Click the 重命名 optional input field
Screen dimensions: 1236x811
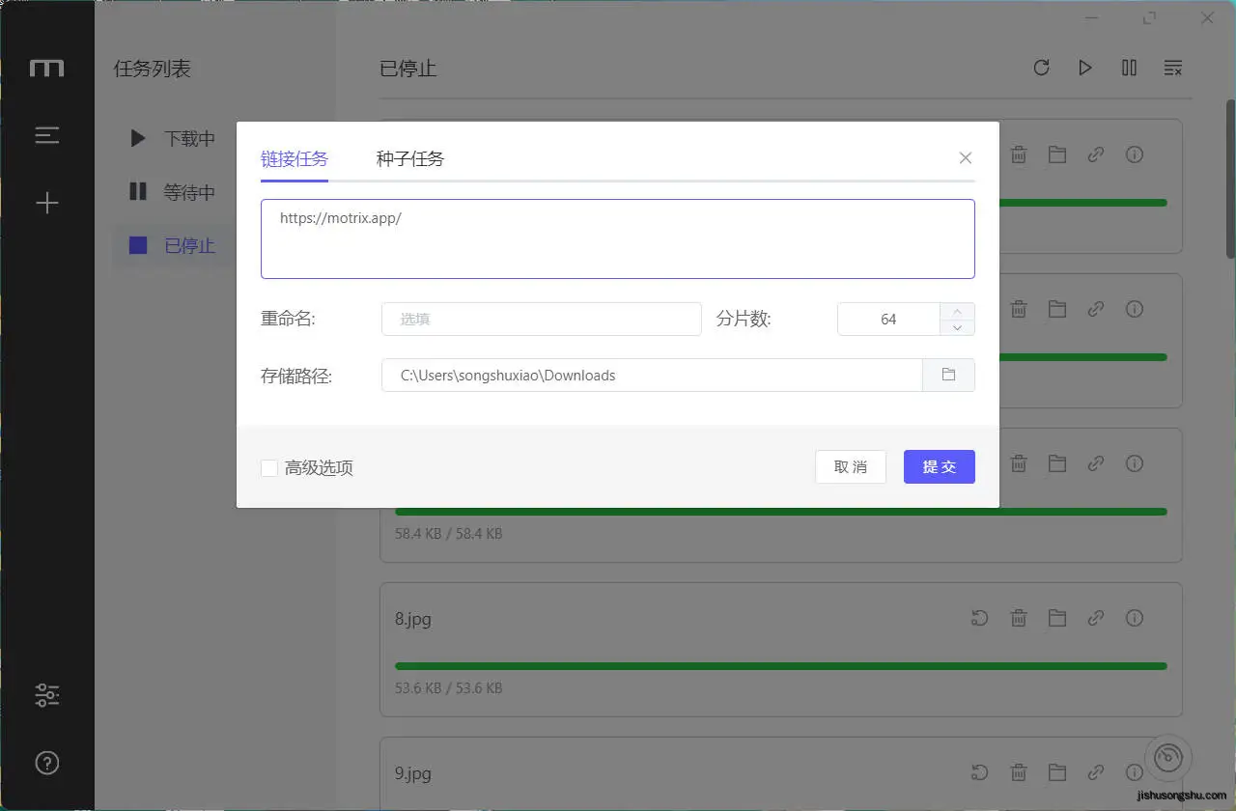point(542,319)
